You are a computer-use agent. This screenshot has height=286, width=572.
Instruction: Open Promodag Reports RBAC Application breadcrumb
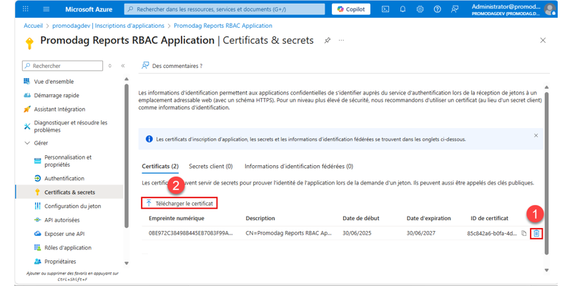click(223, 26)
